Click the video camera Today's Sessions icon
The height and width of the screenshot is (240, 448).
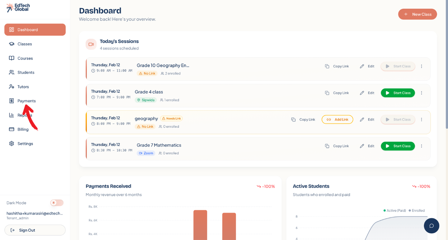tap(91, 44)
